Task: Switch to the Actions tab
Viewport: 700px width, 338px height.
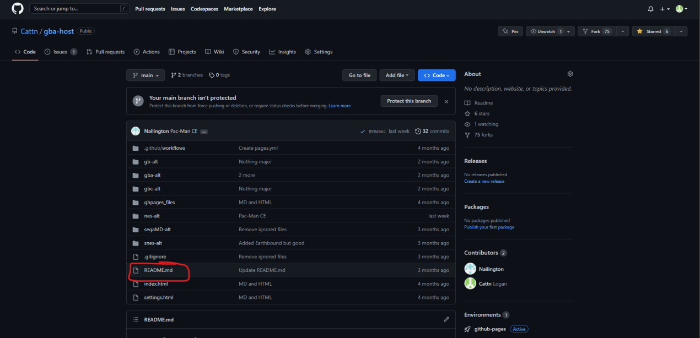Action: click(147, 52)
